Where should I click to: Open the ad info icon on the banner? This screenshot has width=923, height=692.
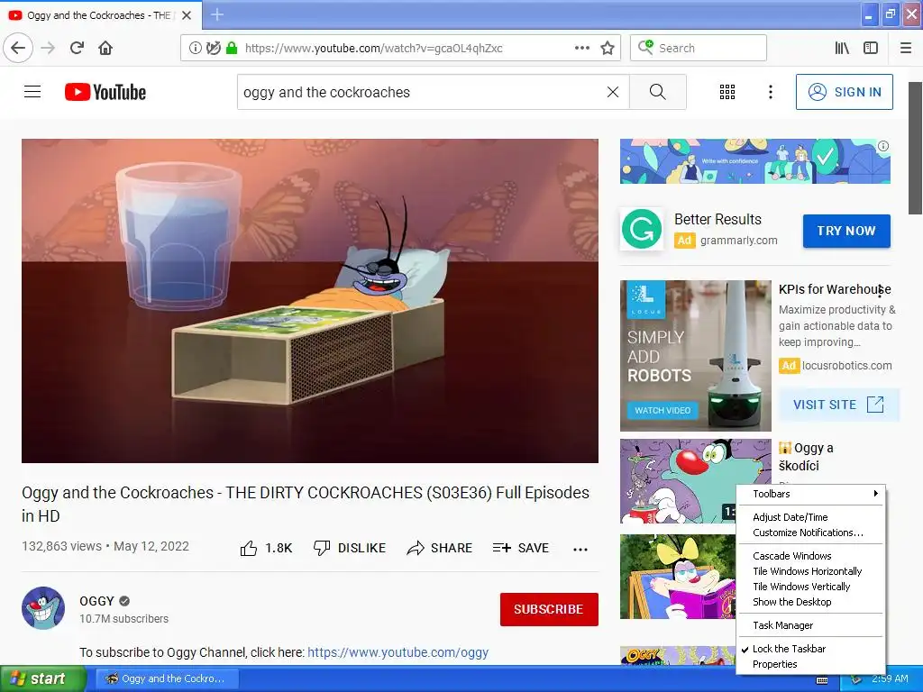point(883,146)
